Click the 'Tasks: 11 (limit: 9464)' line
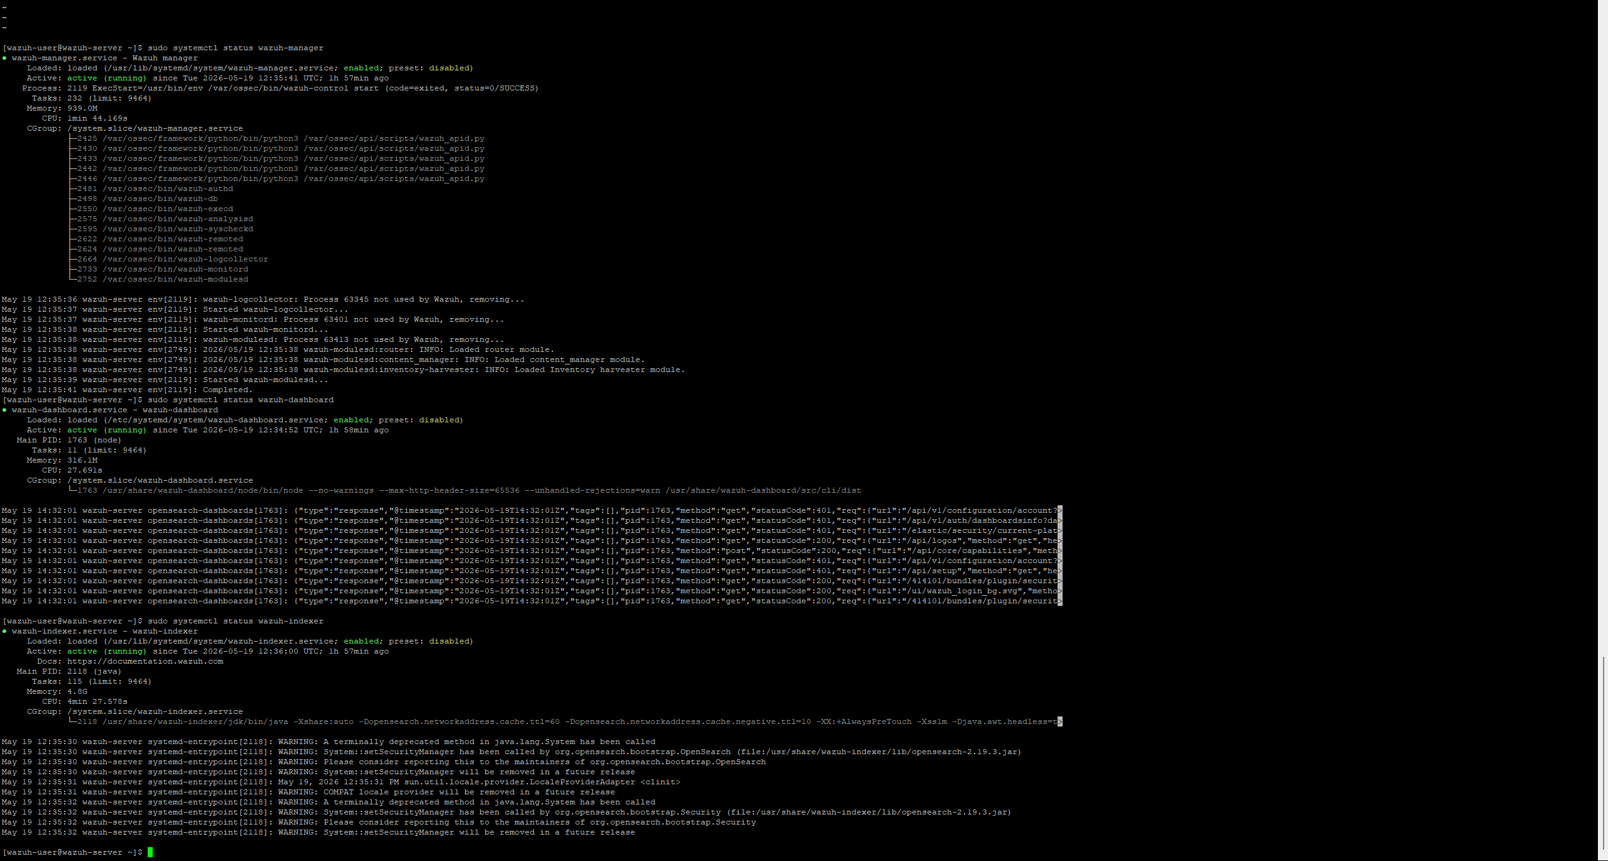1608x861 pixels. tap(89, 450)
